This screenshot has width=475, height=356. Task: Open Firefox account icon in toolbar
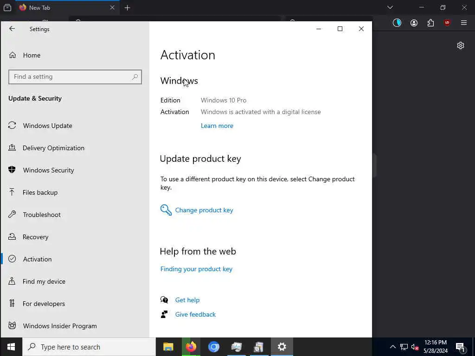(414, 23)
